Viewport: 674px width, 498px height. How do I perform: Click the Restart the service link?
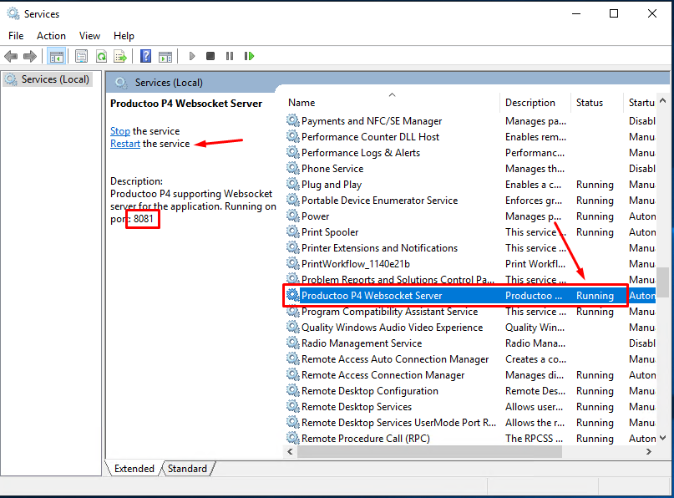pos(125,144)
